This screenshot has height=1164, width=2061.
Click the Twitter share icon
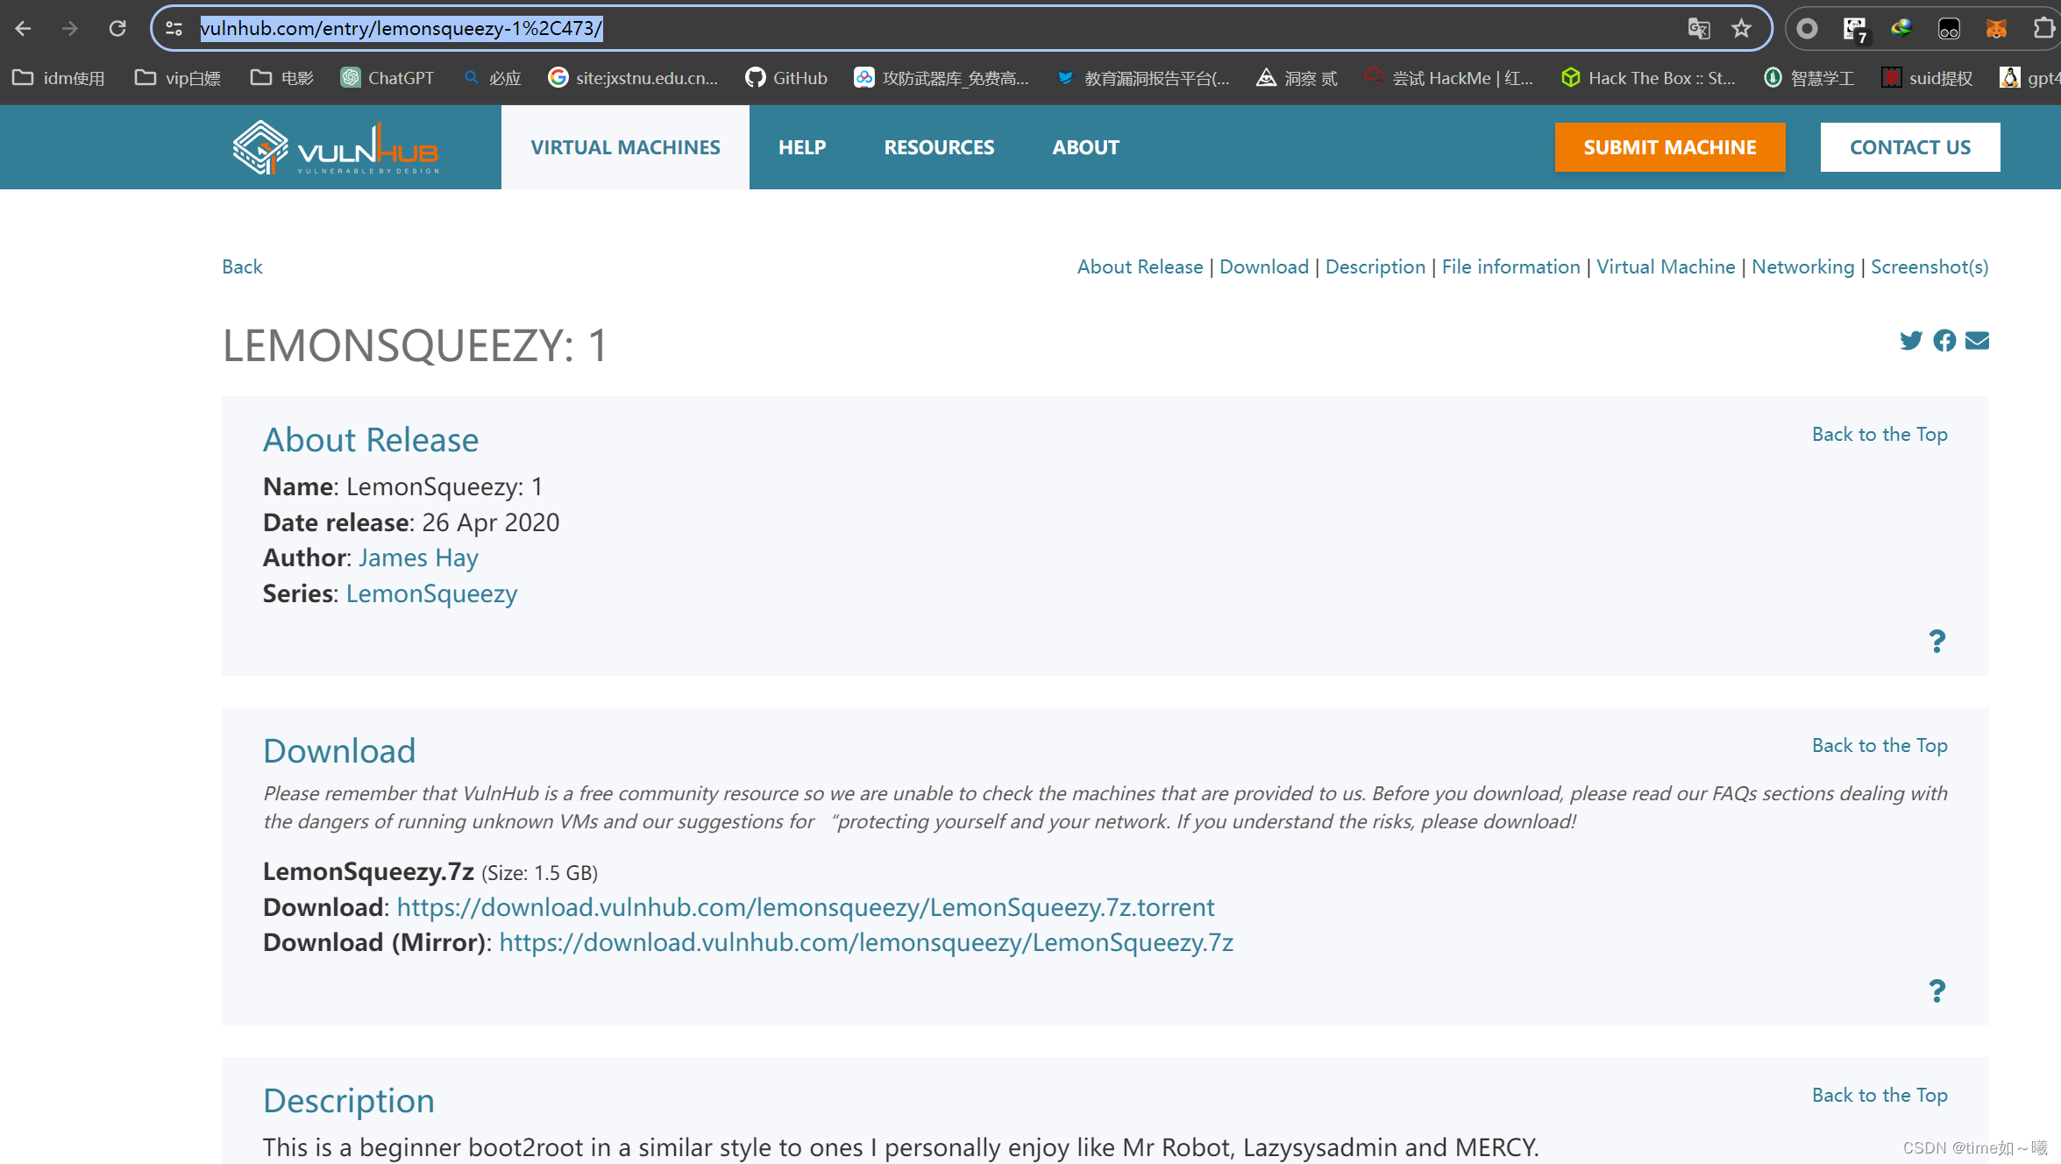click(x=1911, y=340)
